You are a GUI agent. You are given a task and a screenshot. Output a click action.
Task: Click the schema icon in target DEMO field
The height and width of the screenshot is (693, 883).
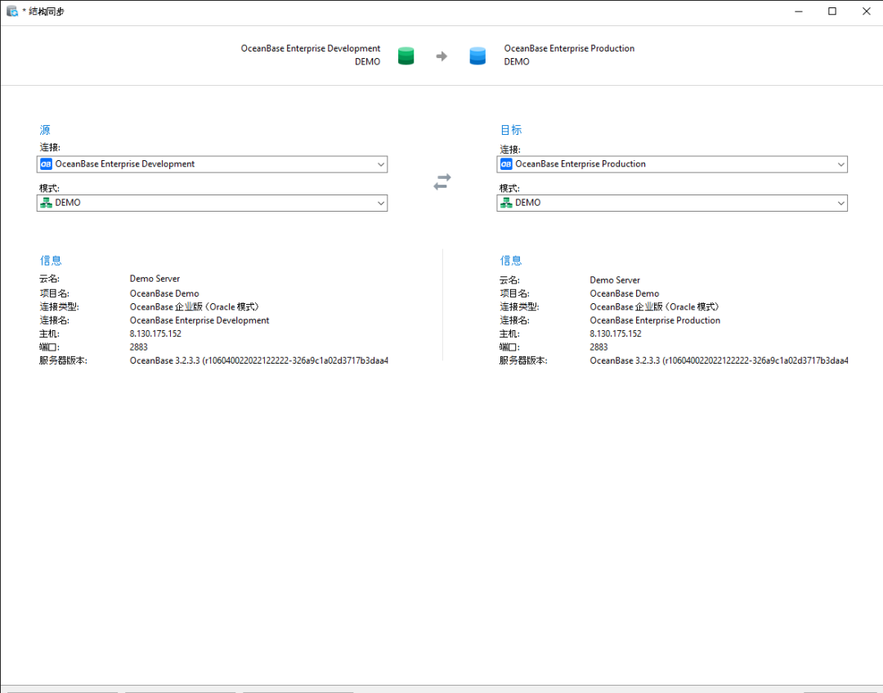pos(506,203)
